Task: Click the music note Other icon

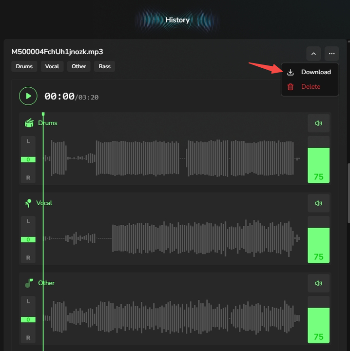Action: [29, 283]
